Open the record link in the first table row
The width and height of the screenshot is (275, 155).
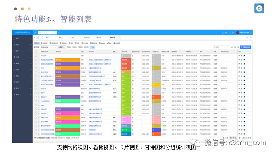pos(43,56)
